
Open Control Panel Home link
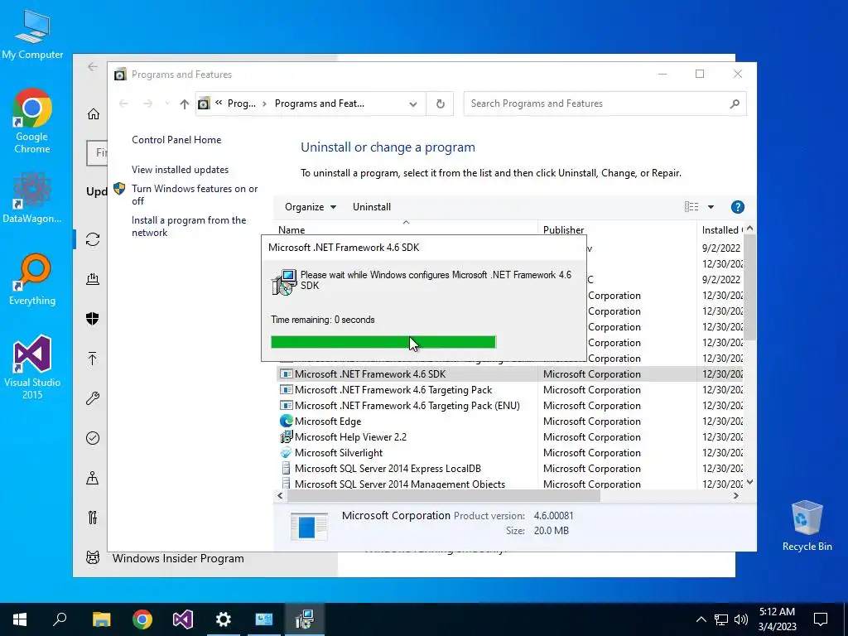tap(176, 139)
